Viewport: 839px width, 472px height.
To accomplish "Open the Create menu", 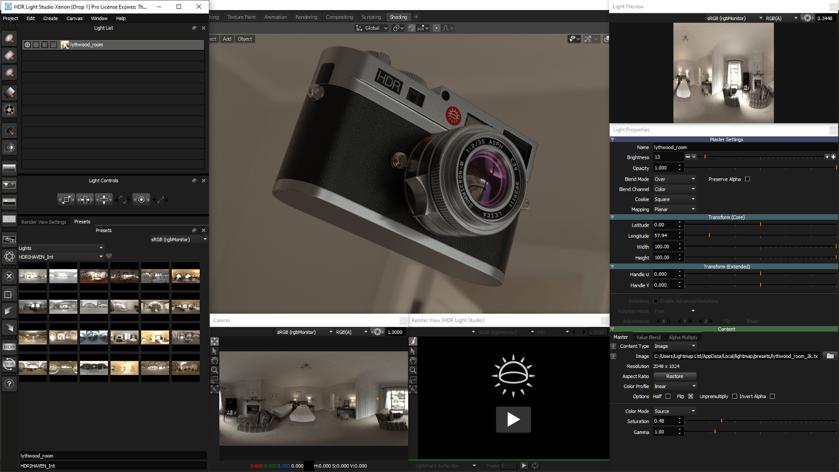I will (50, 18).
